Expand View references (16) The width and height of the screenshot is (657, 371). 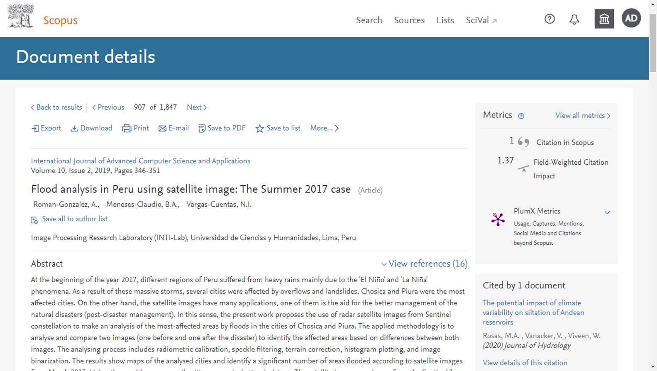pyautogui.click(x=424, y=264)
